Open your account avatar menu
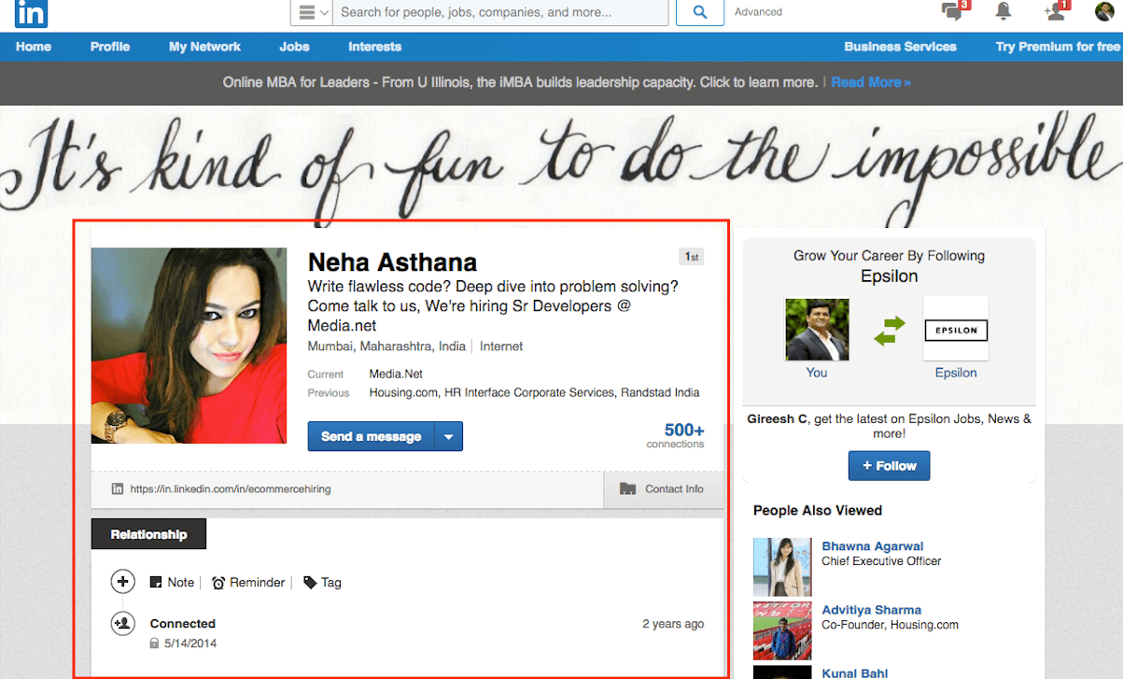Viewport: 1123px width, 679px height. click(1105, 11)
